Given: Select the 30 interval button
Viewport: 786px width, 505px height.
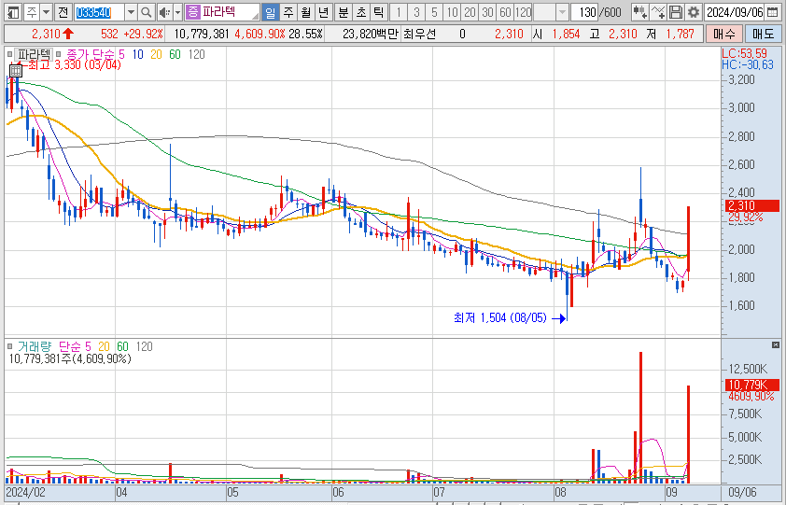Looking at the screenshot, I should pyautogui.click(x=487, y=12).
